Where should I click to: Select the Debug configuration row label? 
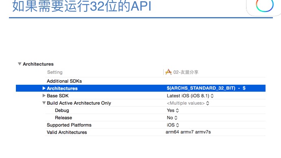coord(62,110)
